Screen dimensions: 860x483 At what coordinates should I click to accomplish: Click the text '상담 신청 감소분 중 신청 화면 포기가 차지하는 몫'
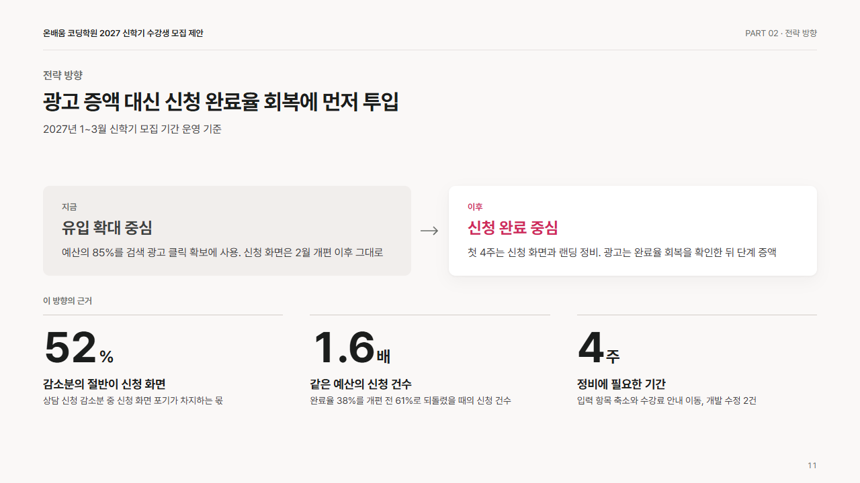[x=132, y=400]
